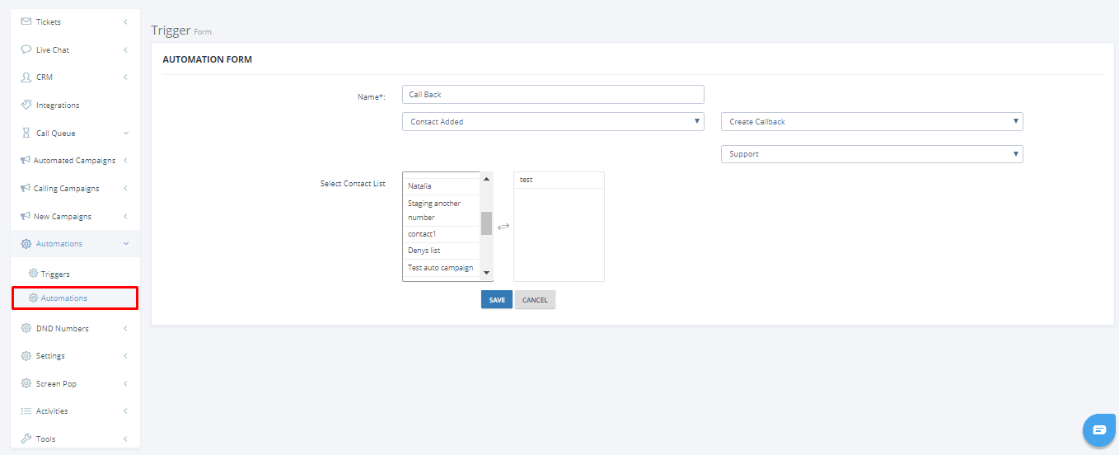Screen dimensions: 1119x455
Task: Click the Integrations sidebar icon
Action: (x=26, y=105)
